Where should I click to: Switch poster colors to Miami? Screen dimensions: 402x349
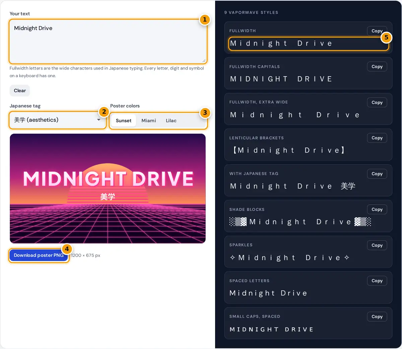pos(149,121)
